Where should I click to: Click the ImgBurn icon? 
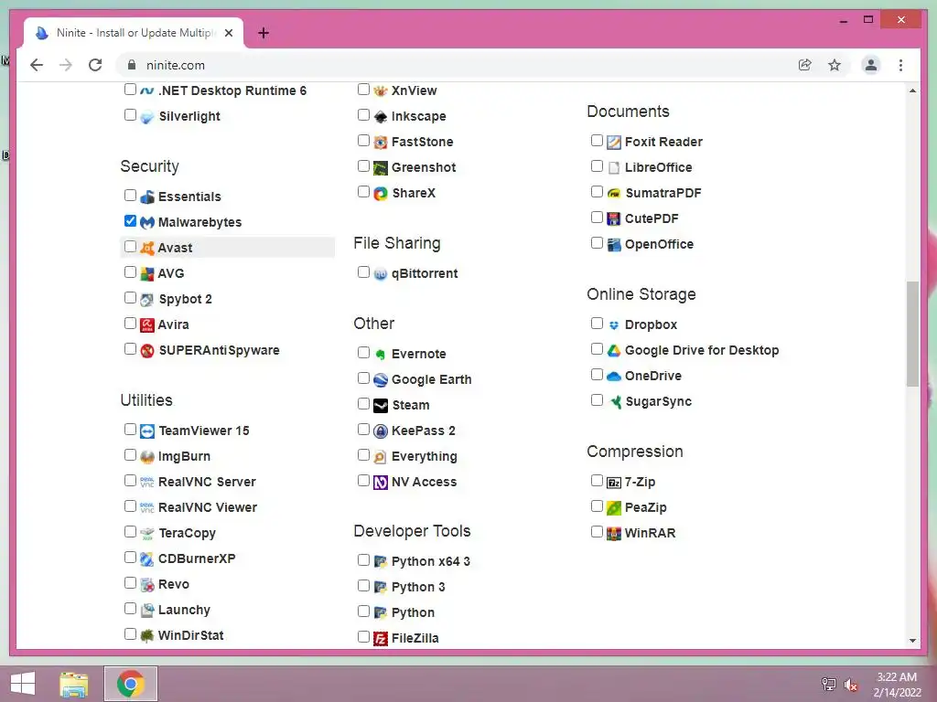coord(147,457)
